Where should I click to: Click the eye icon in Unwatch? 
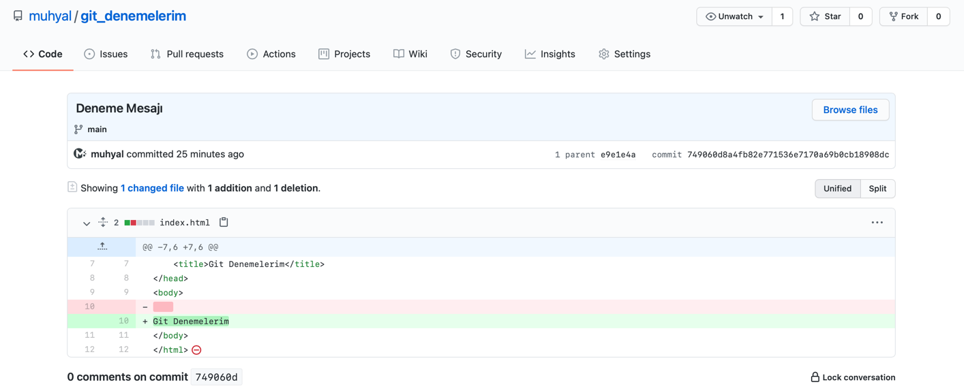[x=710, y=16]
